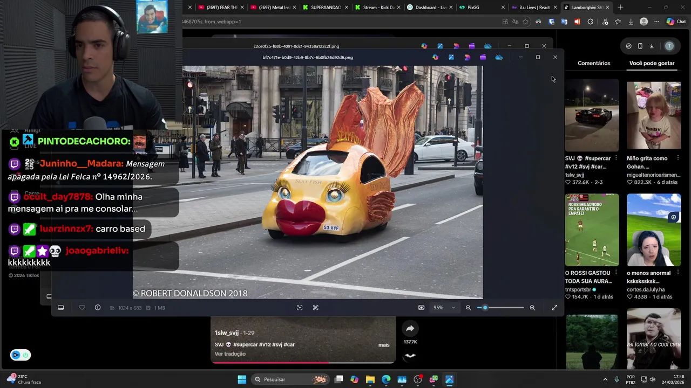Click the TikTok phone app icon
This screenshot has width=691, height=388.
(640, 46)
